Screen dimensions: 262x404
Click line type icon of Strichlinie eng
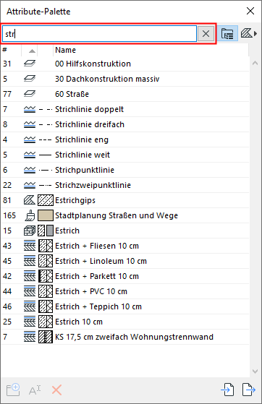coord(30,139)
